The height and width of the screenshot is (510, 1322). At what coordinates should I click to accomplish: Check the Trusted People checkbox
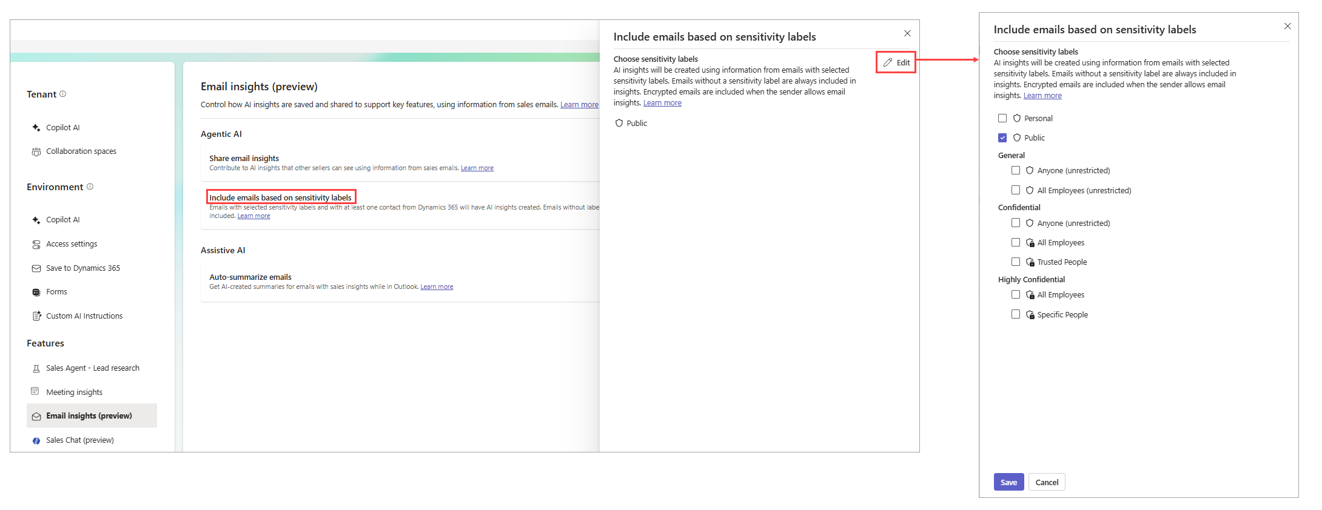(x=1016, y=262)
